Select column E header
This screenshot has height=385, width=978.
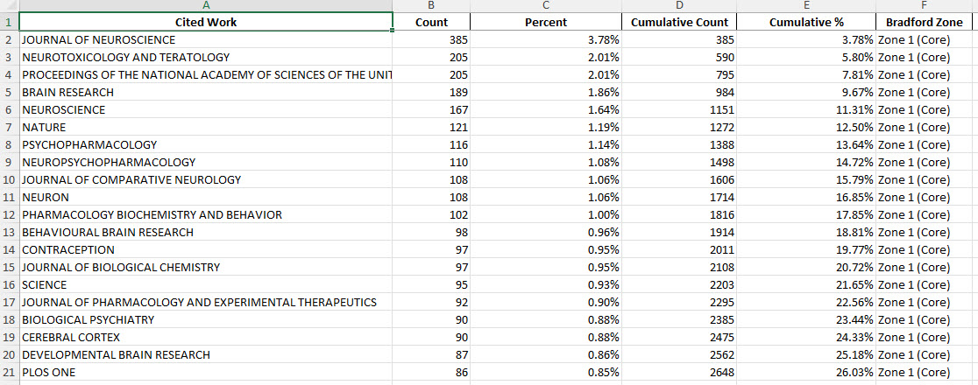(806, 5)
